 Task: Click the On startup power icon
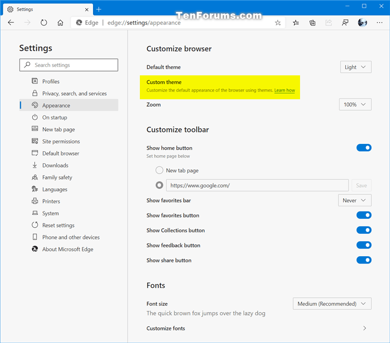(35, 117)
